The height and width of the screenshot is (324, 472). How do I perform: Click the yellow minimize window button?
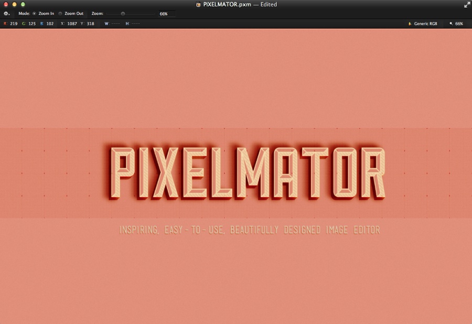[14, 4]
